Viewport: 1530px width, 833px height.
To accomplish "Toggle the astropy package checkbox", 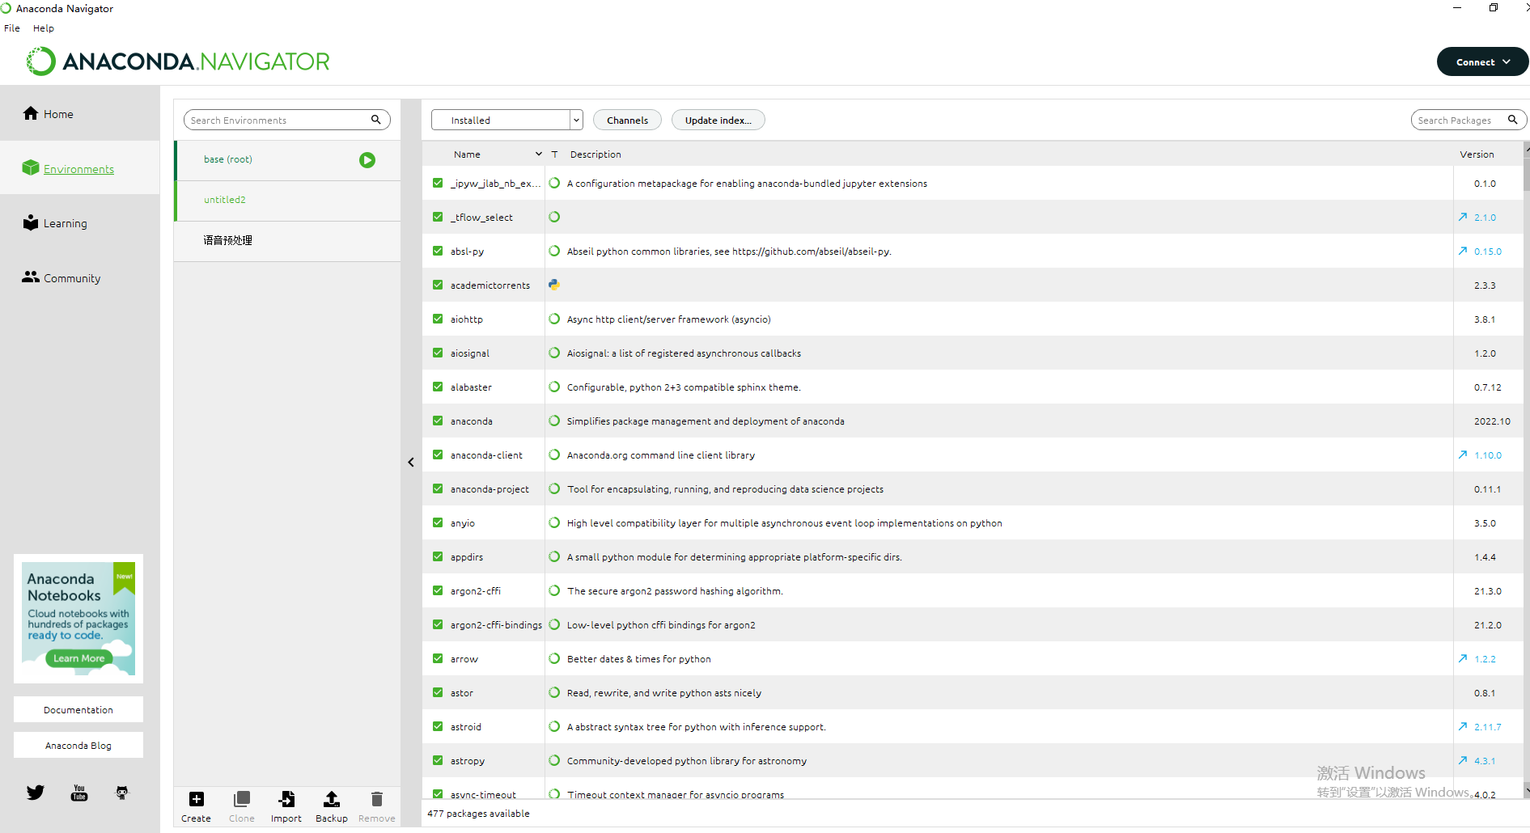I will click(438, 760).
